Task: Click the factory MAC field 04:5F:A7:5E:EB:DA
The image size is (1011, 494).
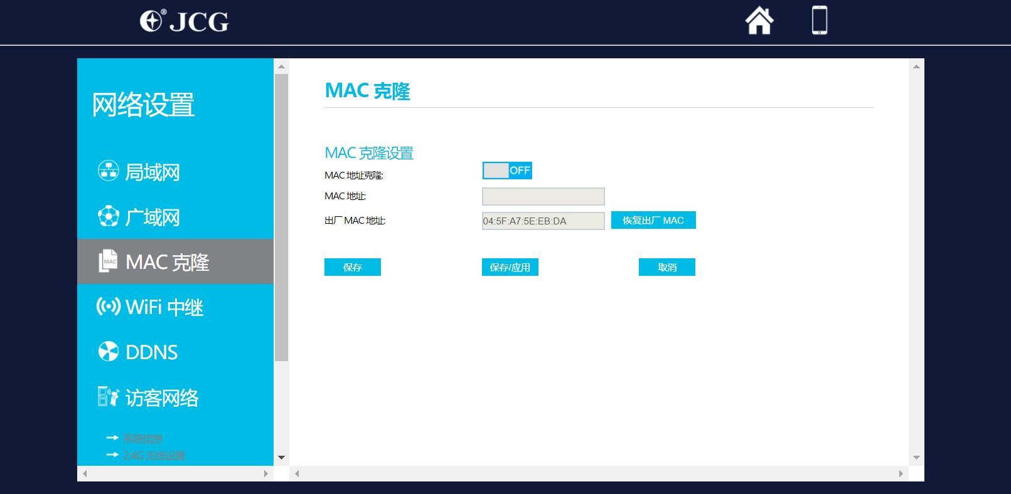Action: click(543, 221)
